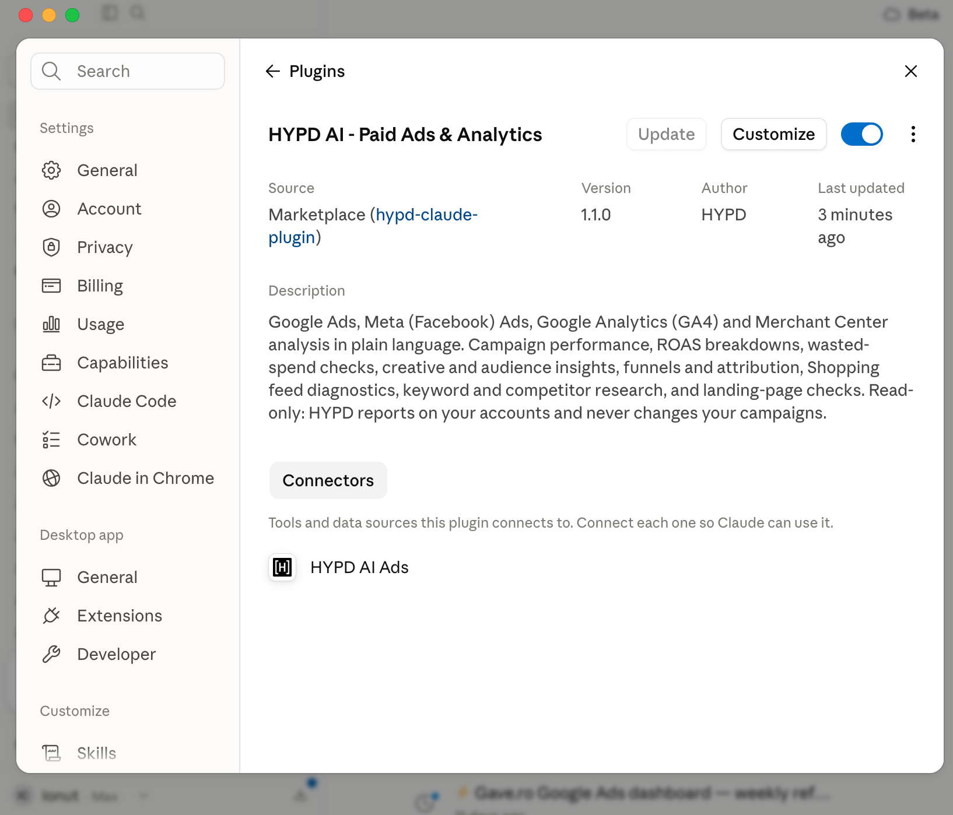
Task: Open the Skills label under Customize
Action: tap(97, 753)
